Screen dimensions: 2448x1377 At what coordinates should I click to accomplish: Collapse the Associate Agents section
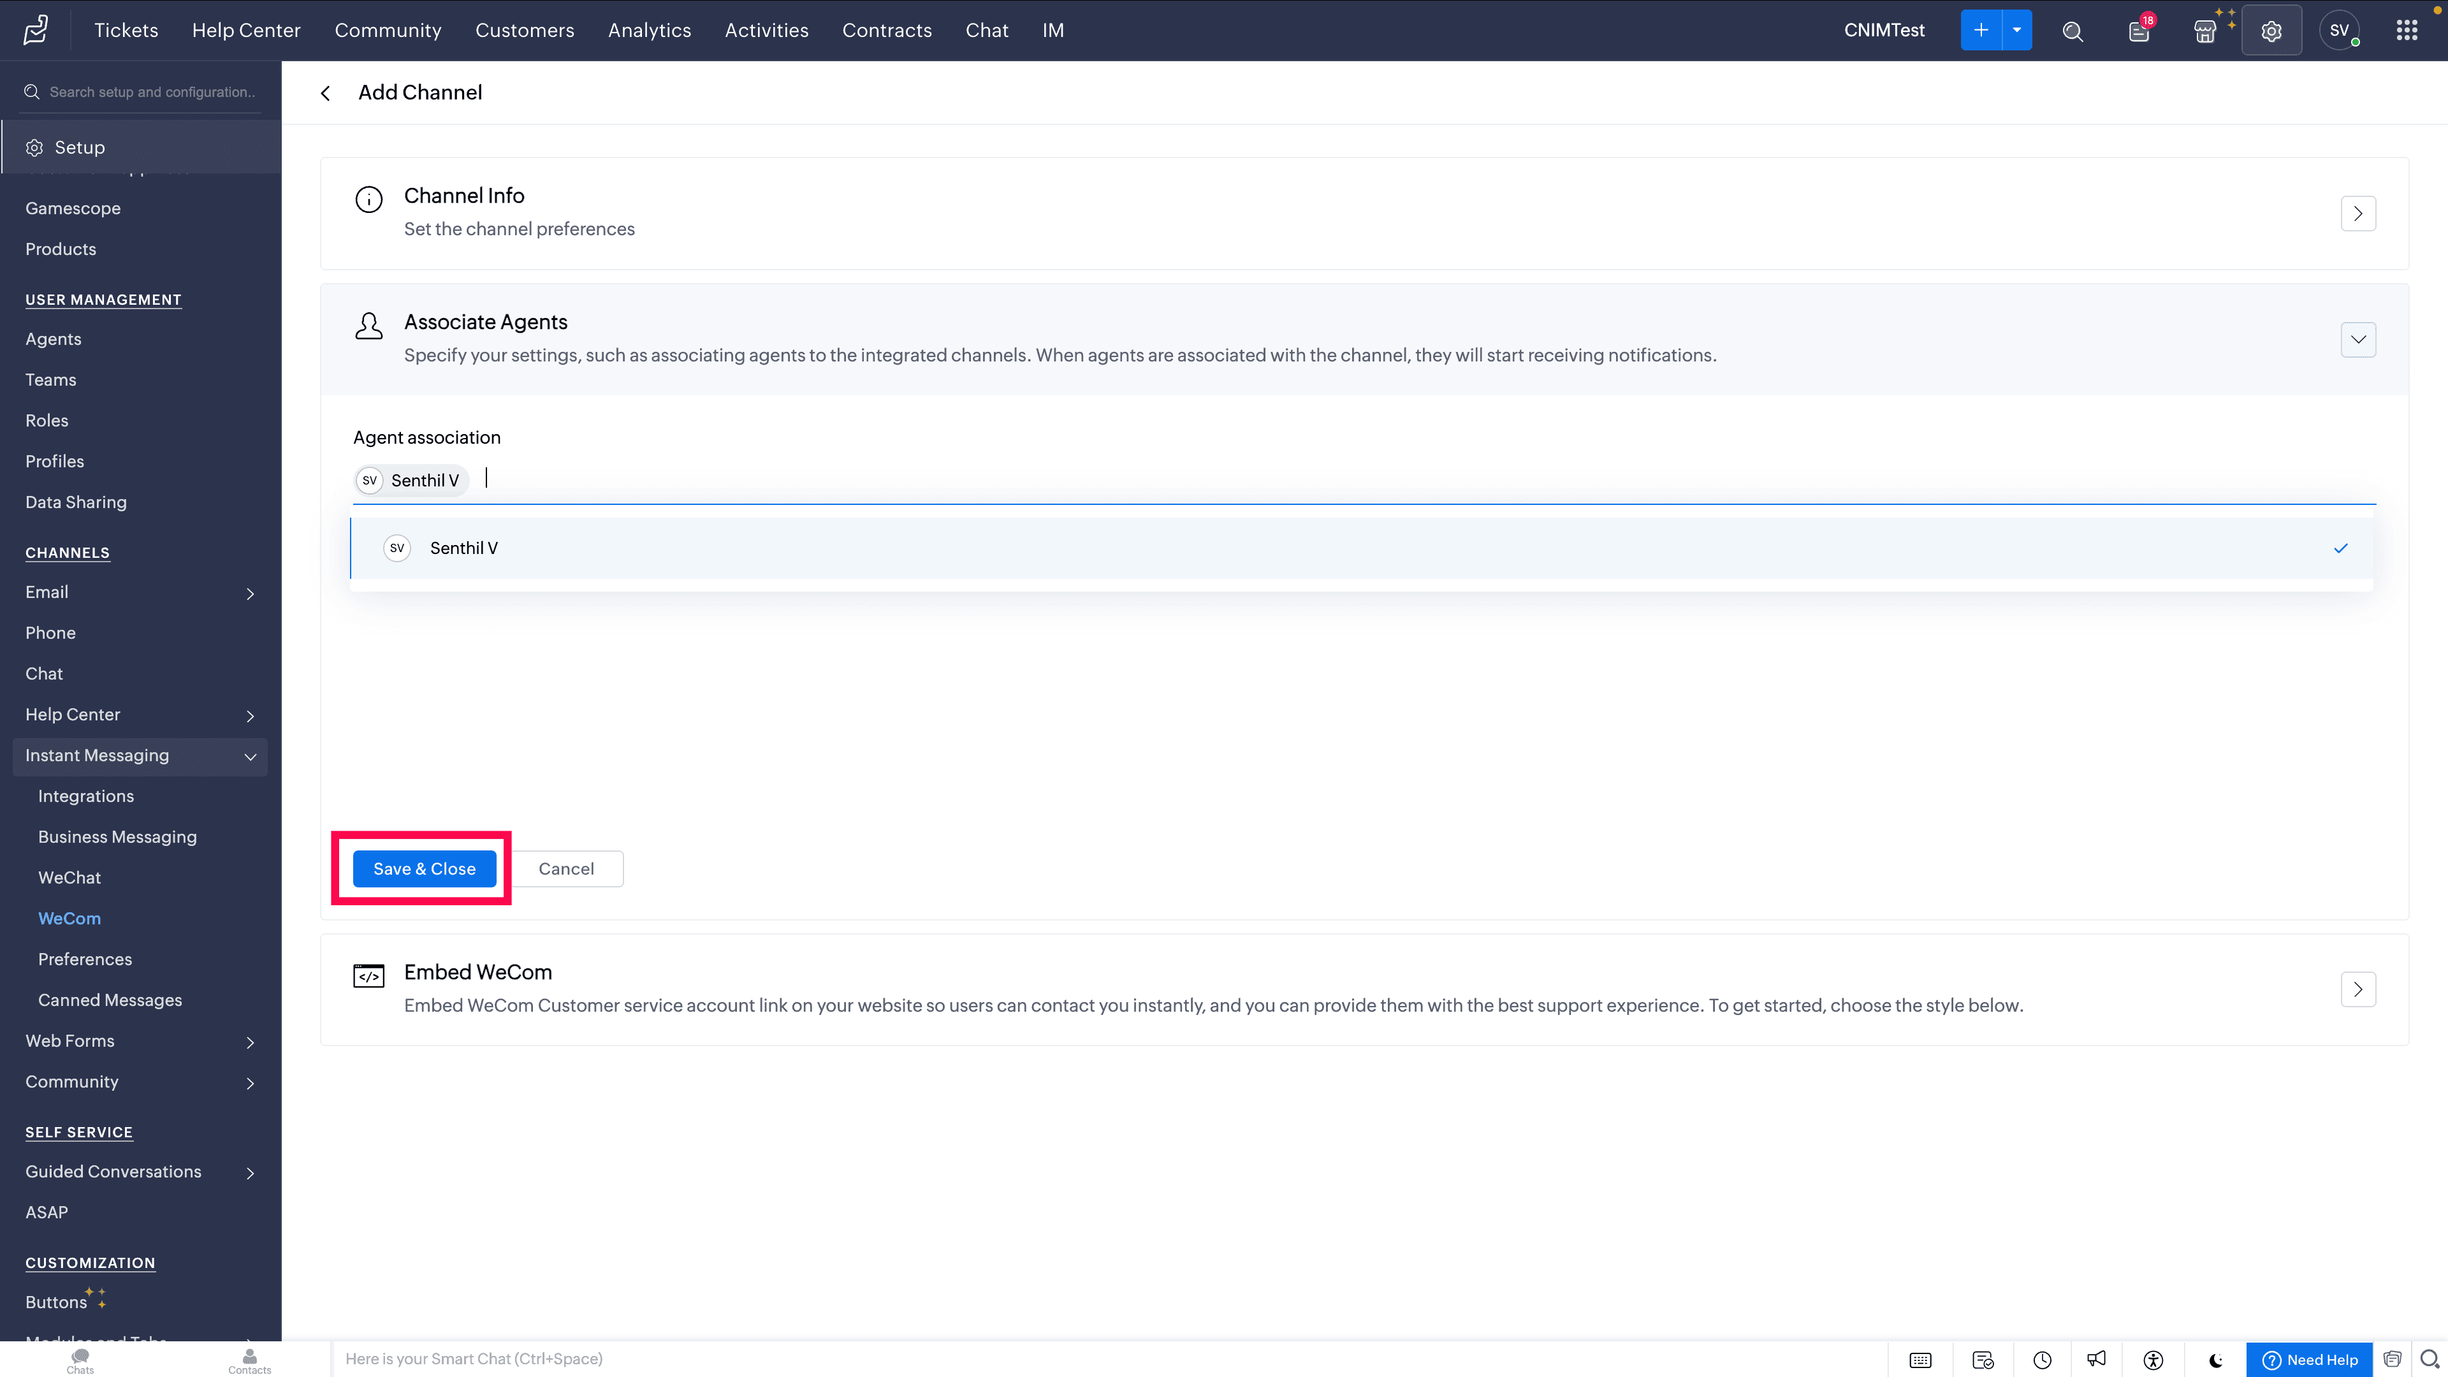click(x=2357, y=339)
